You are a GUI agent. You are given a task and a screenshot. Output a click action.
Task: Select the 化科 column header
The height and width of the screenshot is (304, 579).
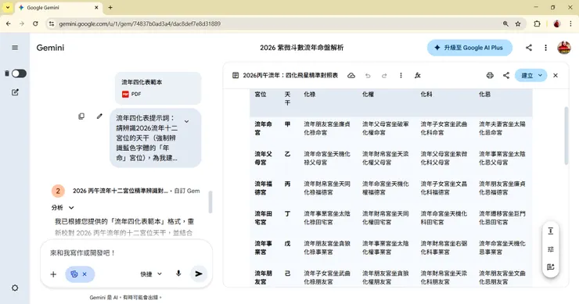click(x=426, y=94)
